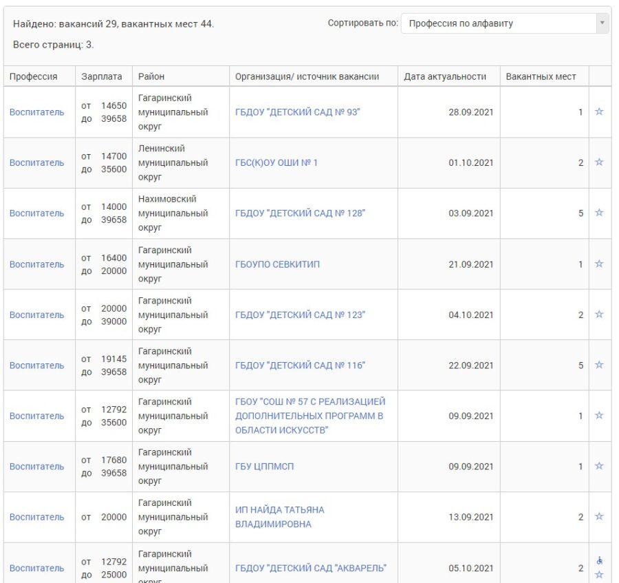Open the "Сортировать по" sort dropdown

click(x=504, y=23)
